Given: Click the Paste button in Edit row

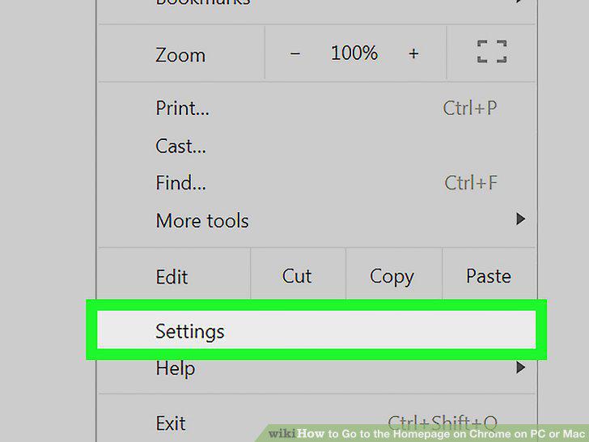Looking at the screenshot, I should [489, 276].
